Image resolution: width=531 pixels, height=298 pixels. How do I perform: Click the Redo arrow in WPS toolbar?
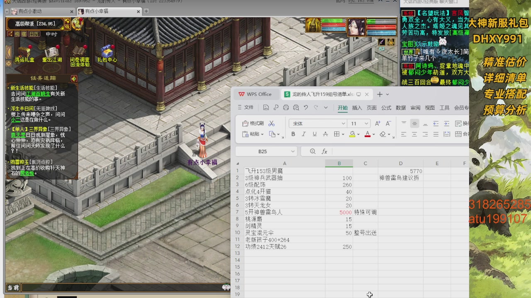click(316, 108)
